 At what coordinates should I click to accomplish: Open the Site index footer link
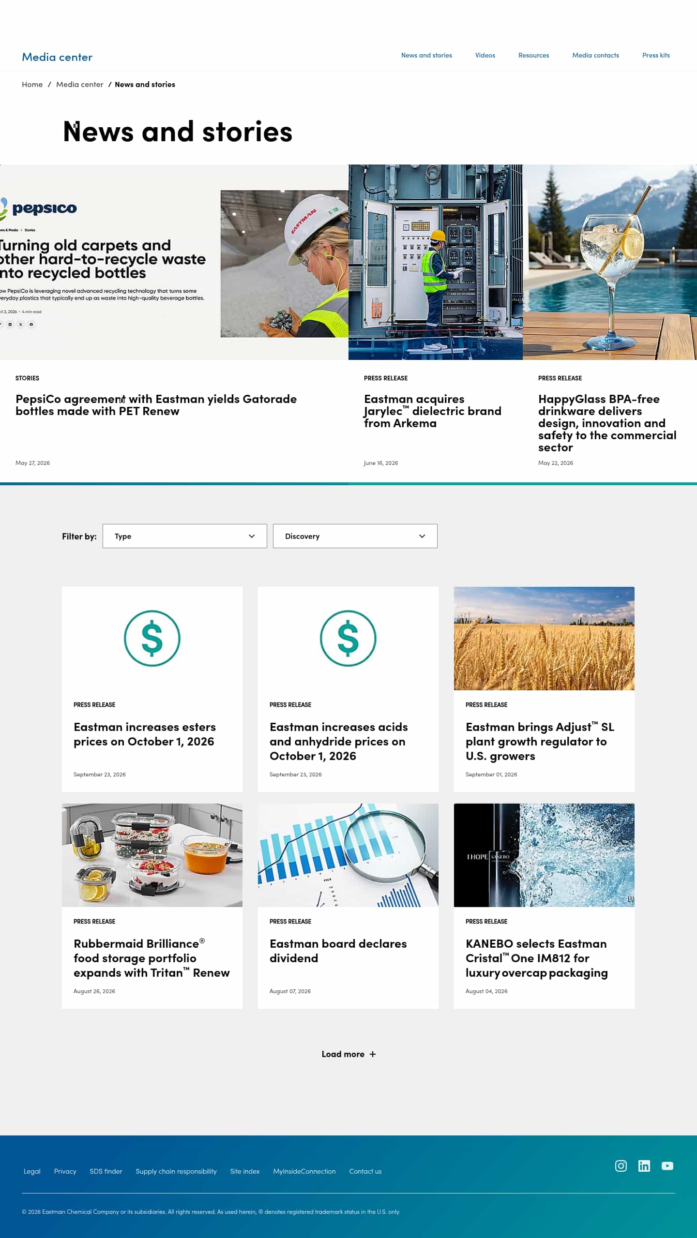[245, 1171]
